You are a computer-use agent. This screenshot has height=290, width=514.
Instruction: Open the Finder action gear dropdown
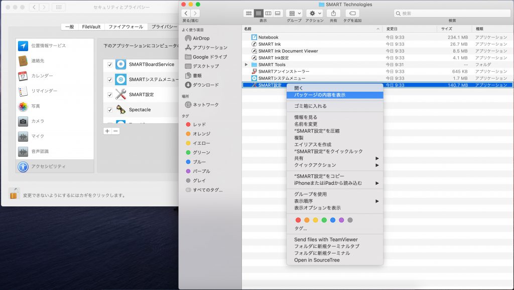pos(314,14)
